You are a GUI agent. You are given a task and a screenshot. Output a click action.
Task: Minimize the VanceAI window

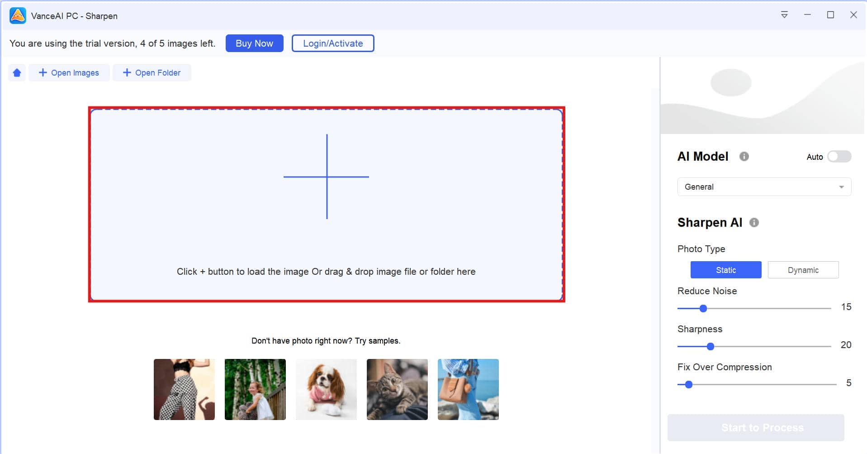[x=807, y=15]
